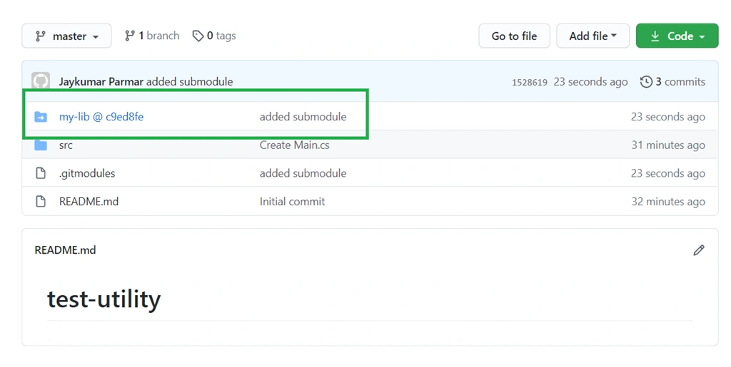This screenshot has height=367, width=731.
Task: Click the README.md panel header title
Action: click(x=65, y=250)
